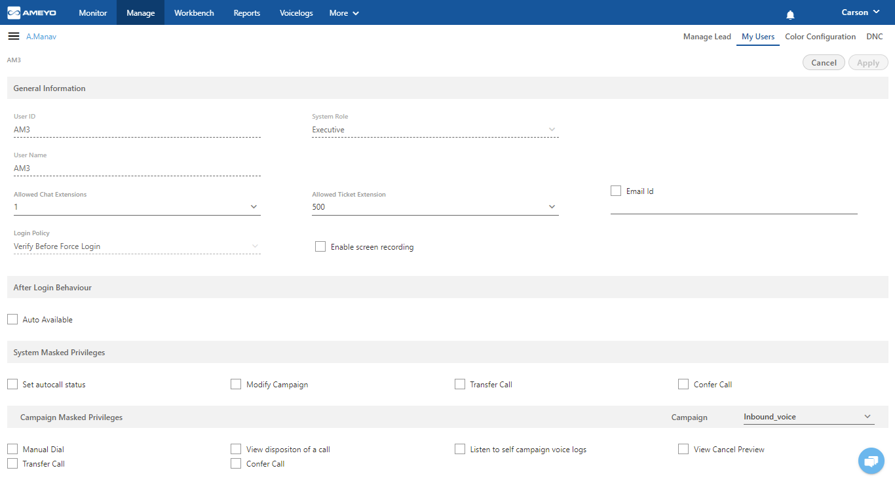Toggle campaign Confer Call checkbox
895x483 pixels.
point(236,463)
